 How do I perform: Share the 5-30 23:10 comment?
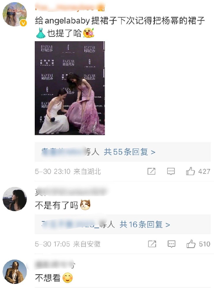tap(151, 171)
